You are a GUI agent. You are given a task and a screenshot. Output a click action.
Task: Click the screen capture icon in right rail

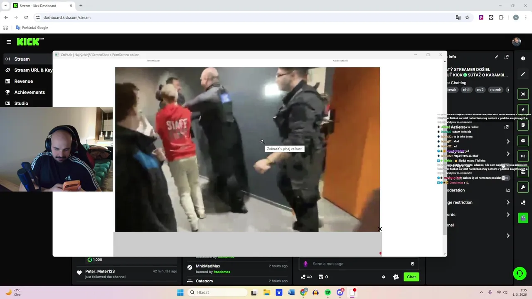coord(523,94)
